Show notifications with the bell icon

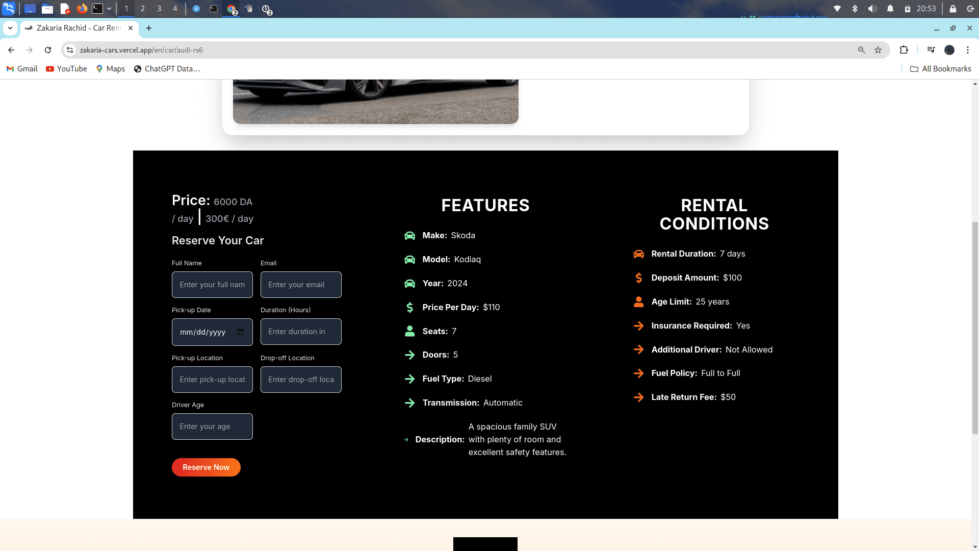pyautogui.click(x=890, y=9)
